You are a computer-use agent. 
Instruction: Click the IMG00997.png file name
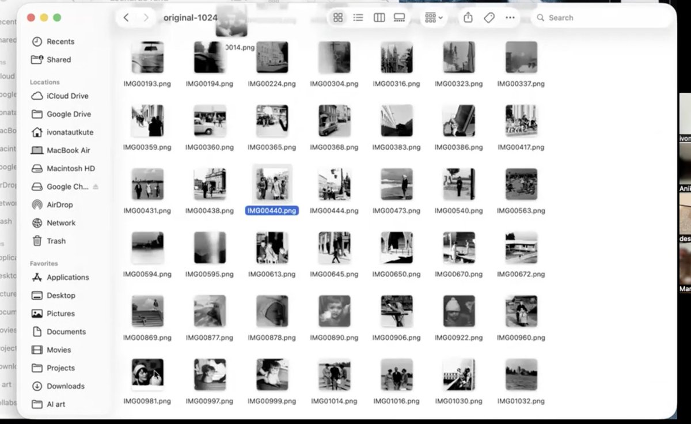pyautogui.click(x=210, y=401)
